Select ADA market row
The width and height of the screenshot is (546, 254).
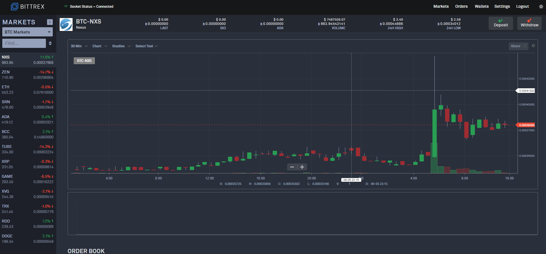coord(28,120)
